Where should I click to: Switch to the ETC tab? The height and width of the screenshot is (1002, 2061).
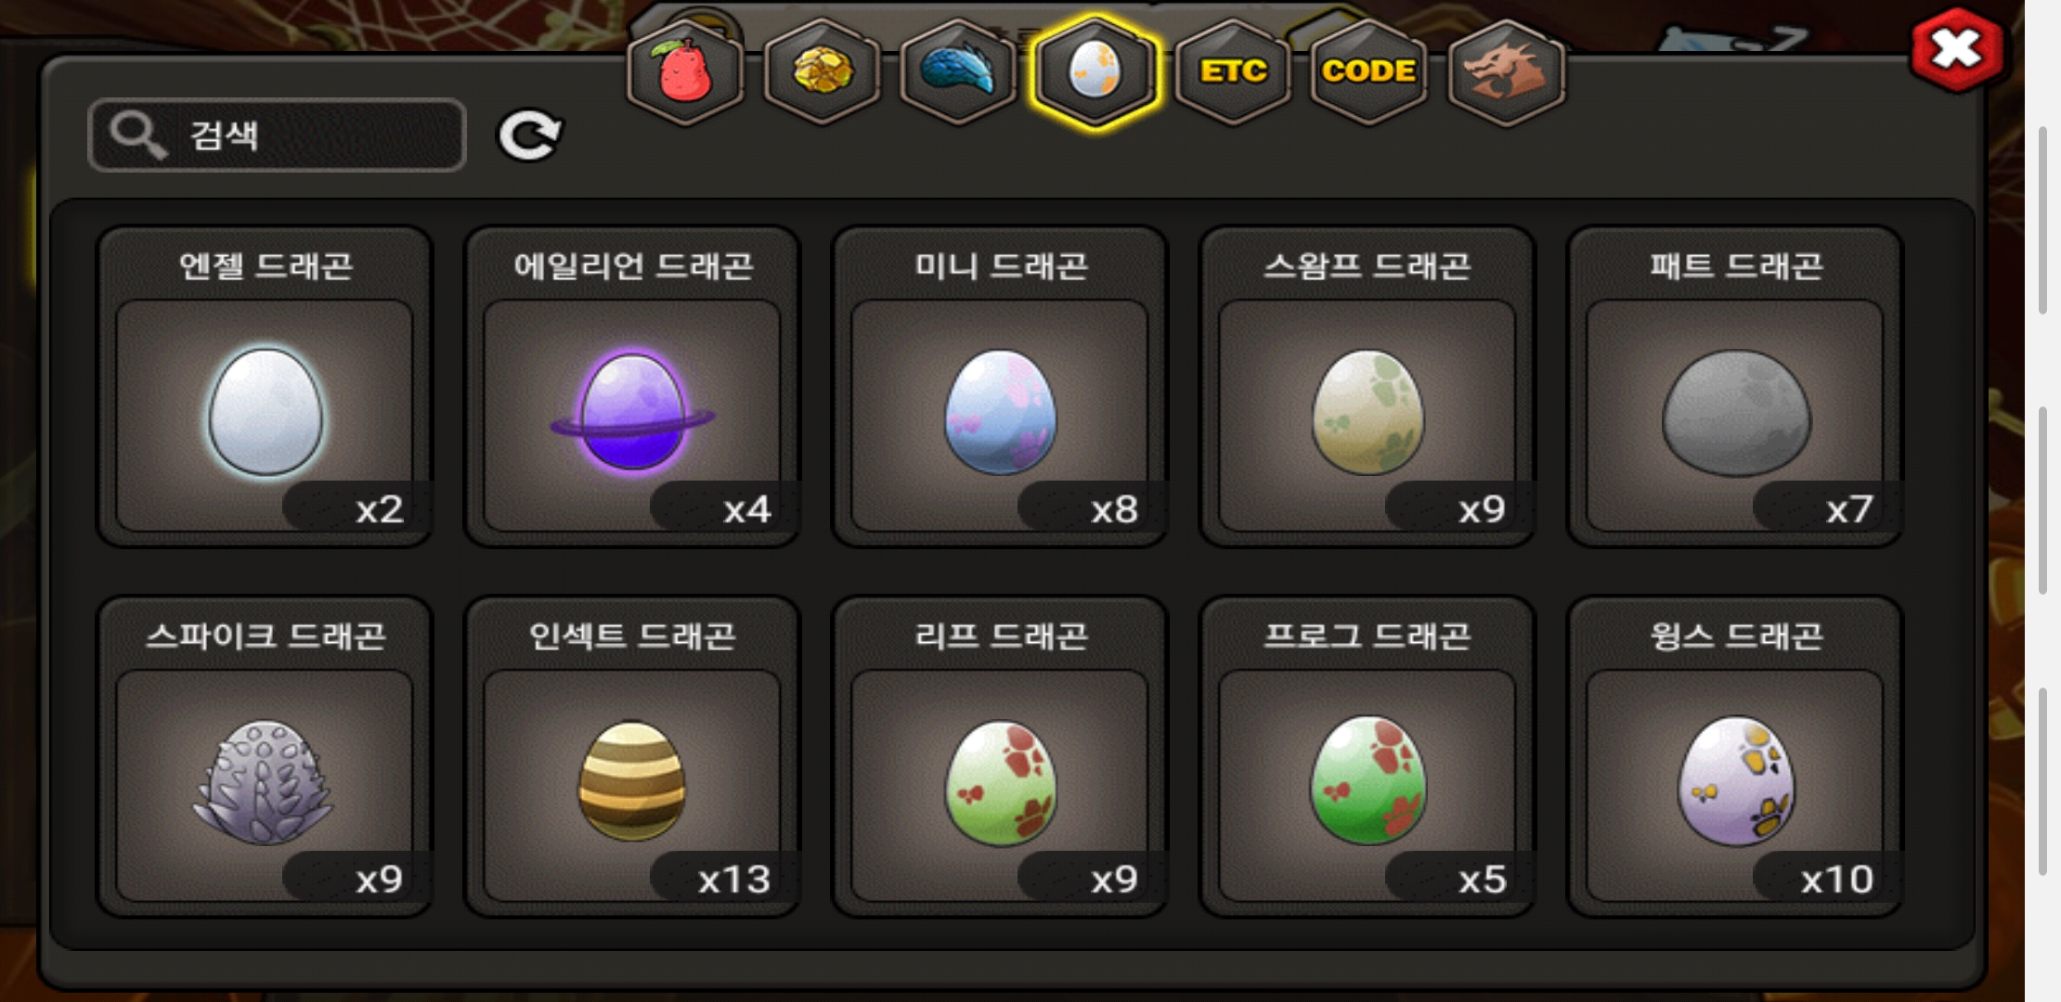pos(1233,72)
